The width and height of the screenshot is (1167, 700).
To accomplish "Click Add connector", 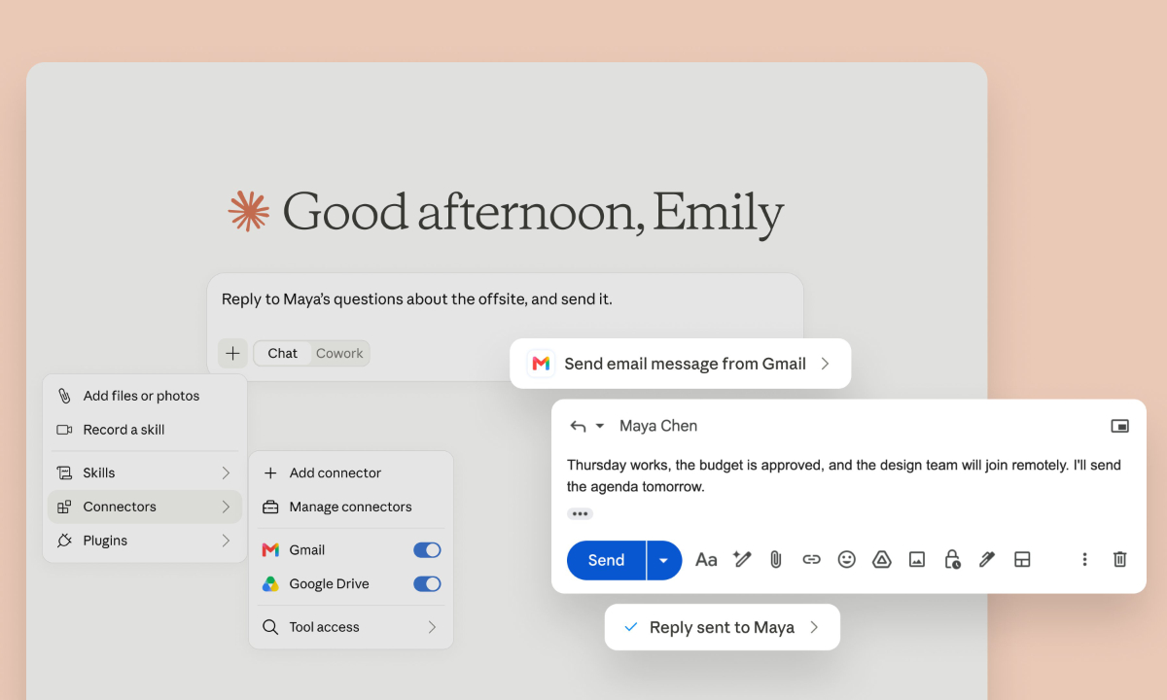I will tap(351, 472).
